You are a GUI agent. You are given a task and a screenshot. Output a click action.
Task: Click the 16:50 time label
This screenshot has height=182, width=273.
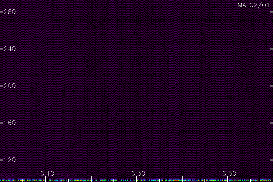227,174
